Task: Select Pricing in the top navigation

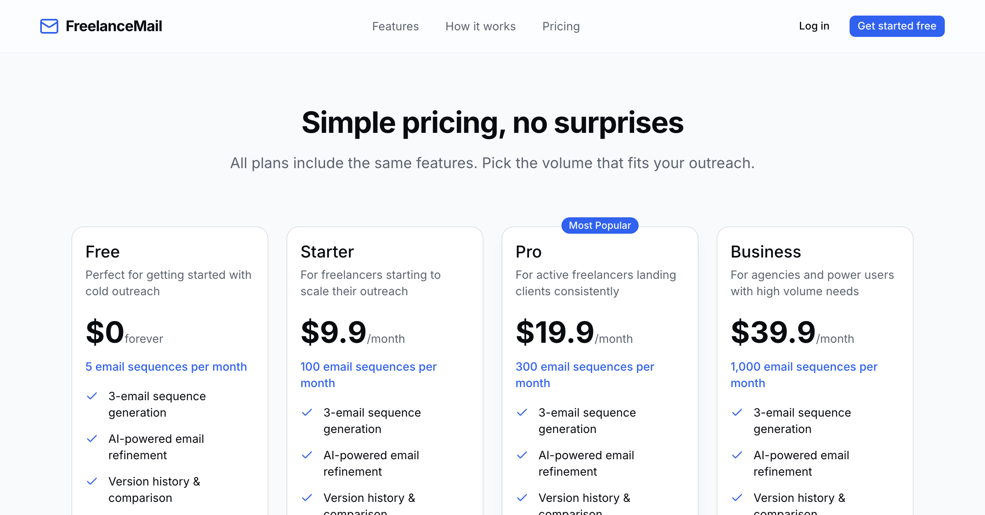Action: point(561,26)
